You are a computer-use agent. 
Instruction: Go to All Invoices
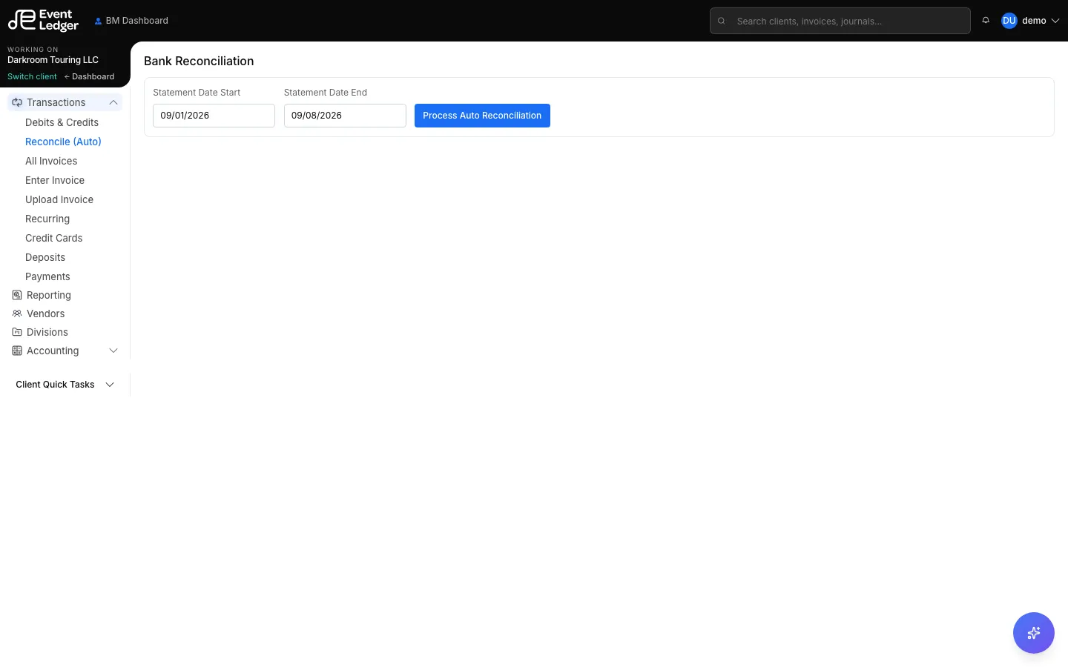point(51,161)
